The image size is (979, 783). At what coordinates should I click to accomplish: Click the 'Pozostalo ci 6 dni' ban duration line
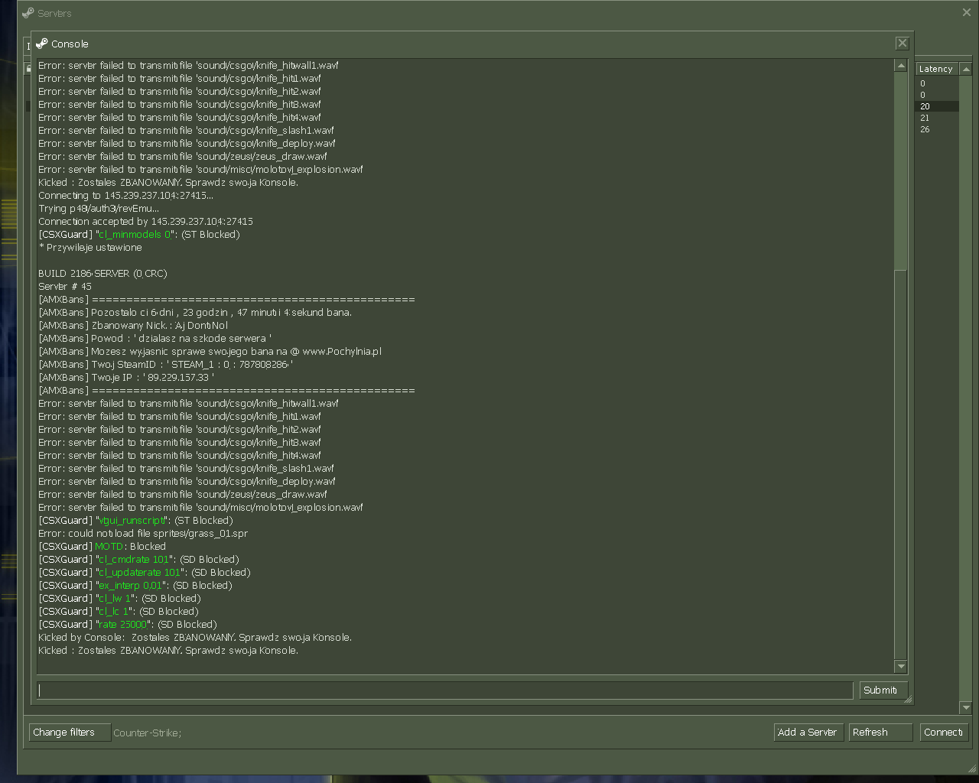pos(195,313)
